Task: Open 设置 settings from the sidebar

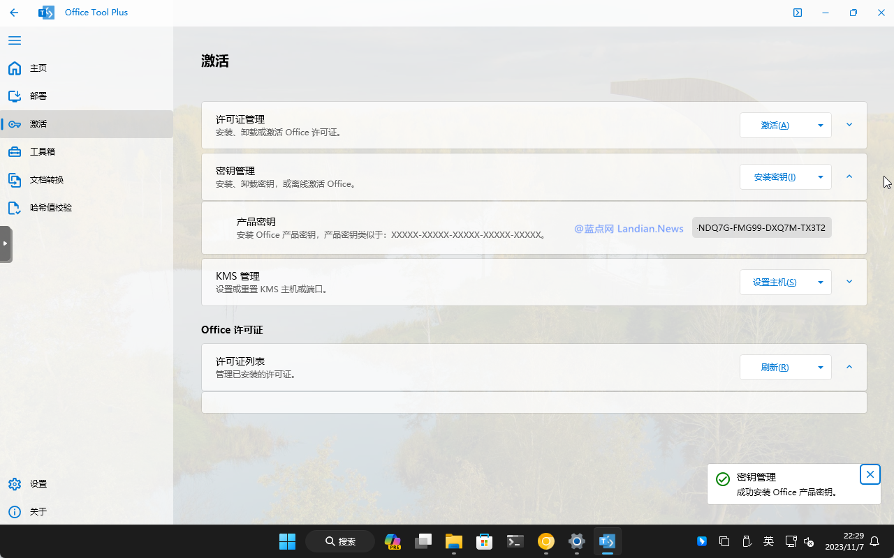Action: (38, 484)
